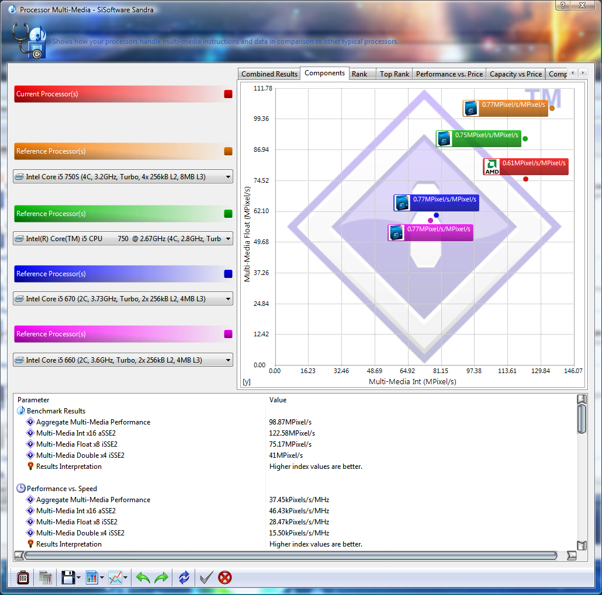This screenshot has width=602, height=595.
Task: Click the Performance vs. Speed clock icon
Action: coord(21,488)
